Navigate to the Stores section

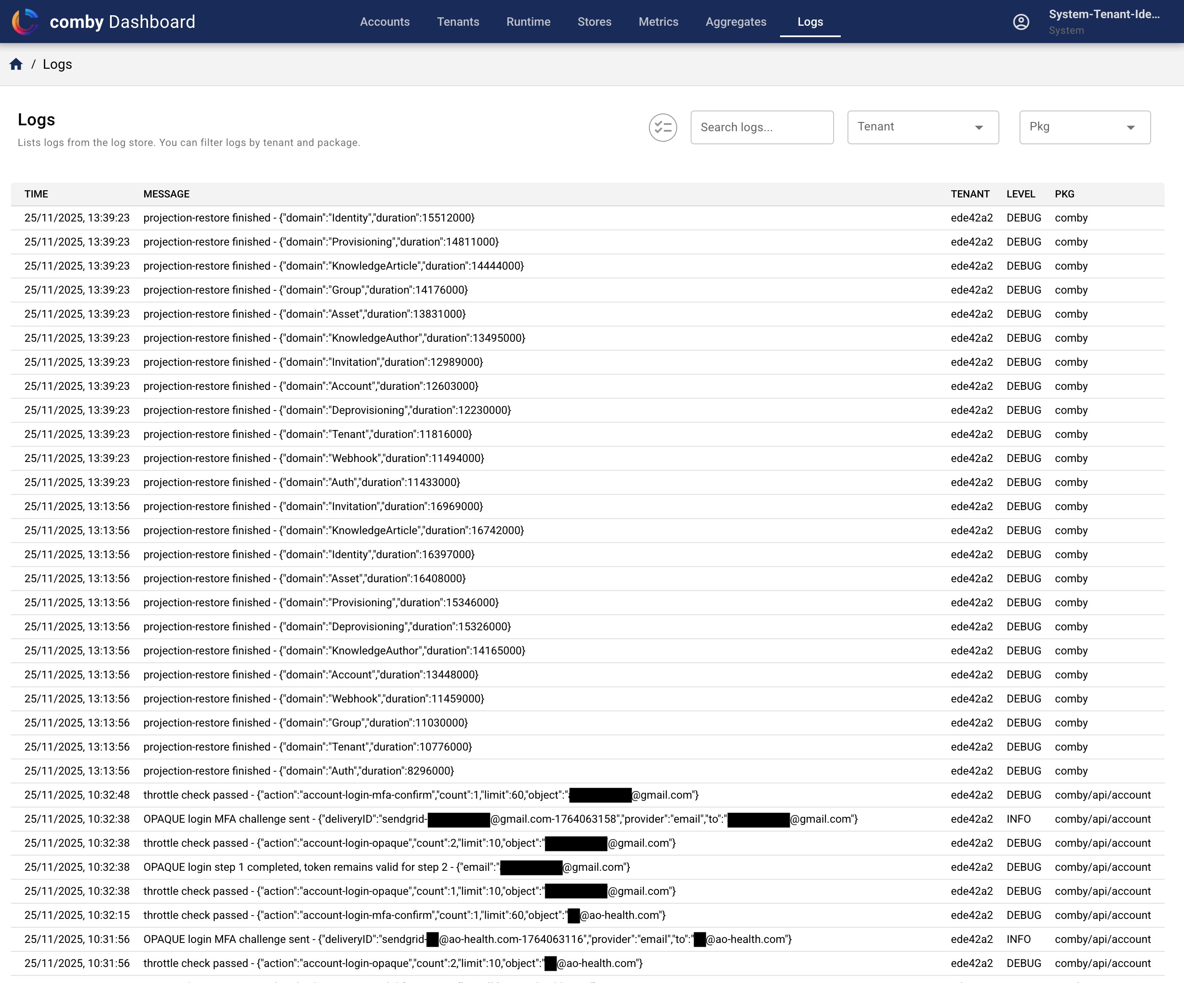[594, 22]
